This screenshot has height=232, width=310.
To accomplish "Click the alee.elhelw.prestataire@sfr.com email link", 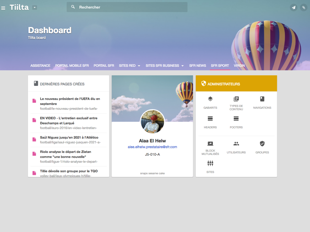I will 152,147.
